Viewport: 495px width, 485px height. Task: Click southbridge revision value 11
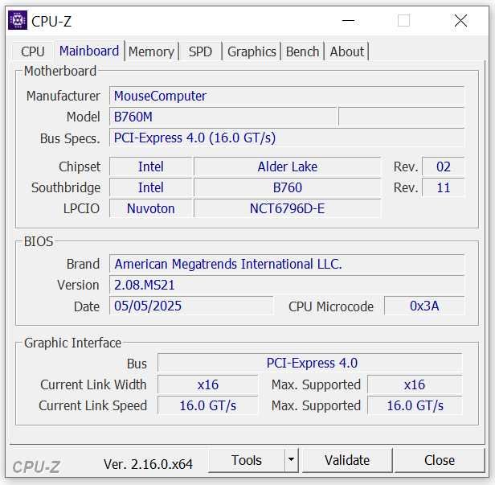[x=444, y=187]
